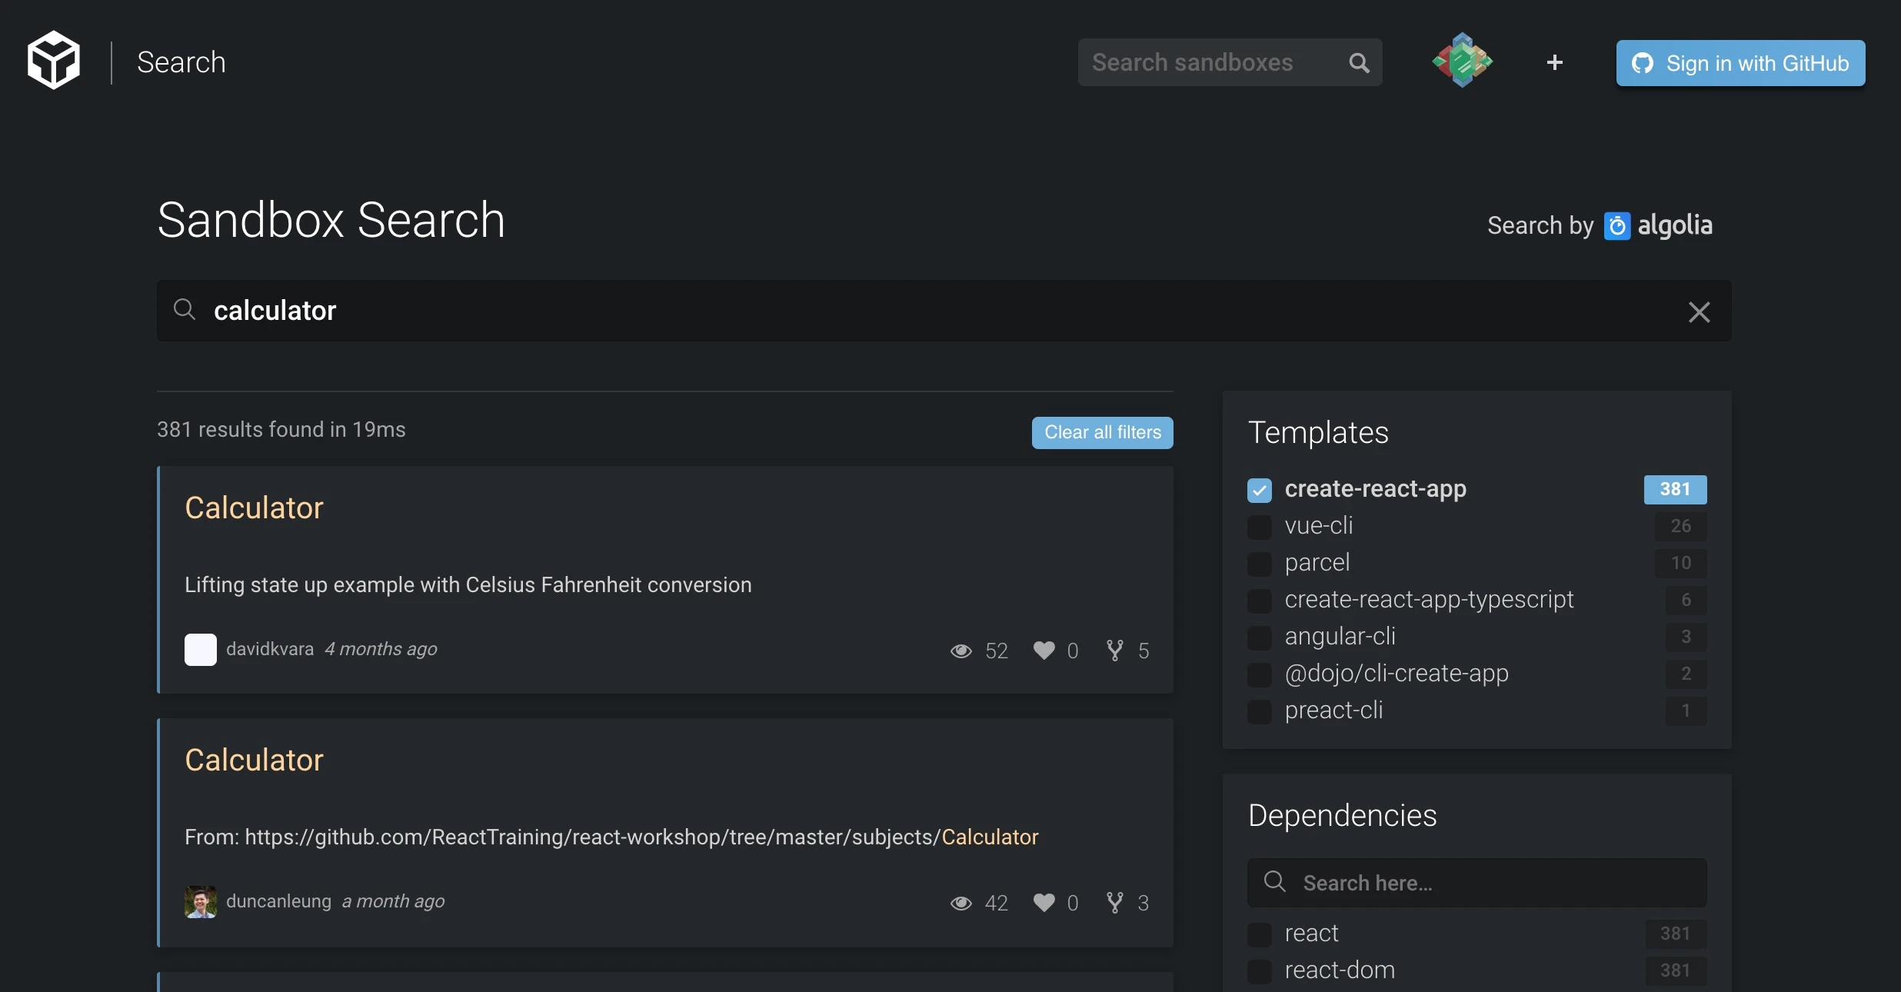Check the react dependency filter
Viewport: 1901px width, 992px height.
pos(1259,934)
